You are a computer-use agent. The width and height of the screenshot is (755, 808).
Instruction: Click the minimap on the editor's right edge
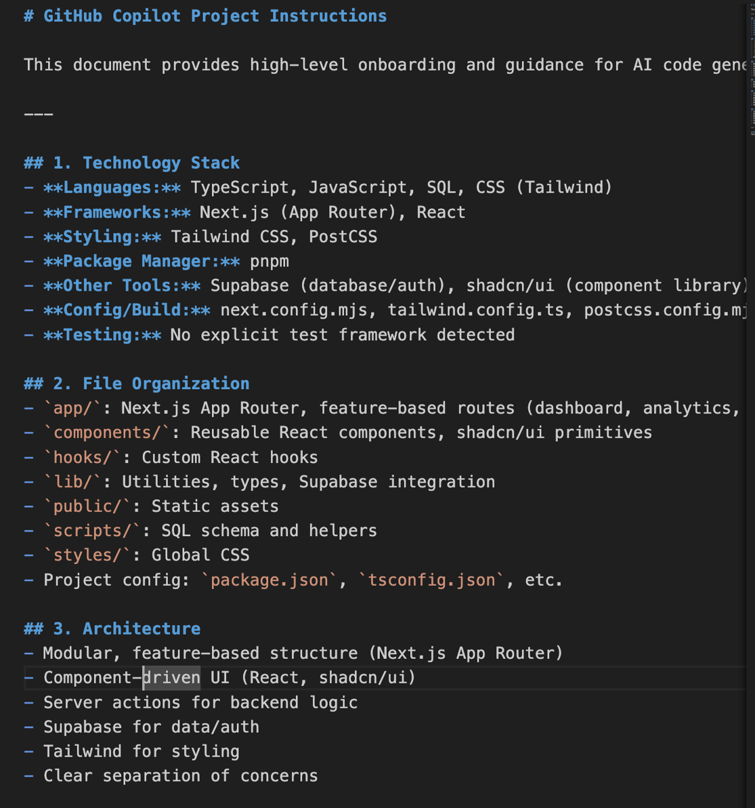click(x=751, y=67)
